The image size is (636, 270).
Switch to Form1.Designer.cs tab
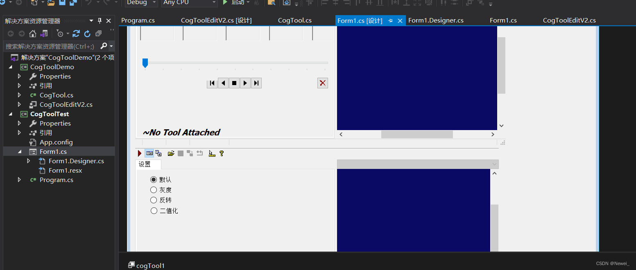coord(436,20)
